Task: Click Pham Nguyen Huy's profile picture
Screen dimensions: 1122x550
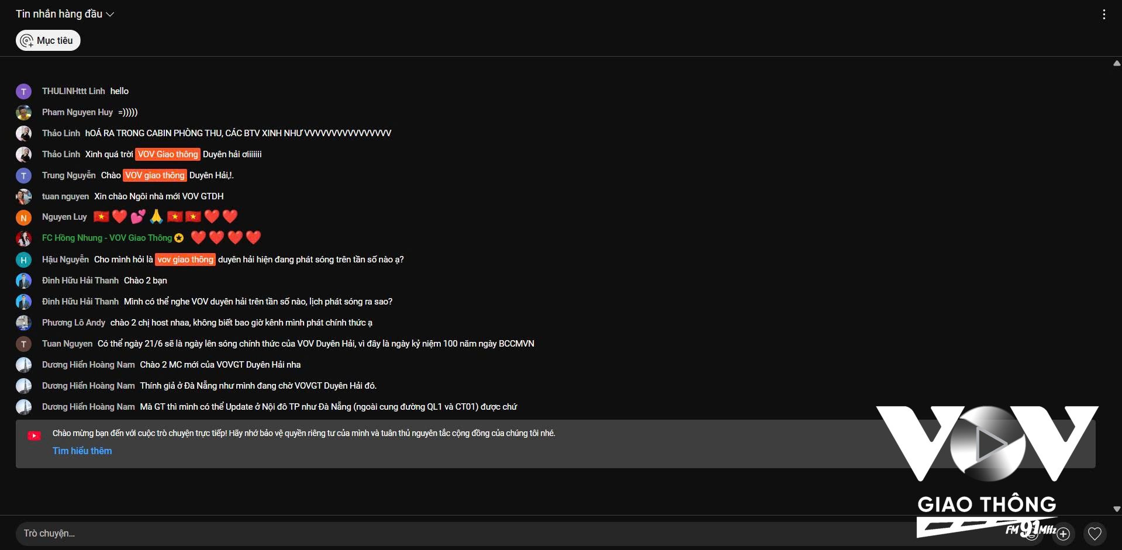Action: 23,112
